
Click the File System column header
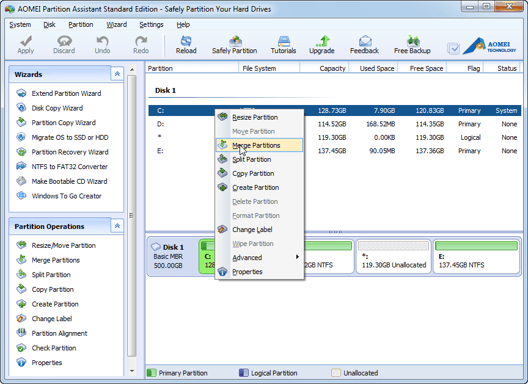(x=269, y=68)
